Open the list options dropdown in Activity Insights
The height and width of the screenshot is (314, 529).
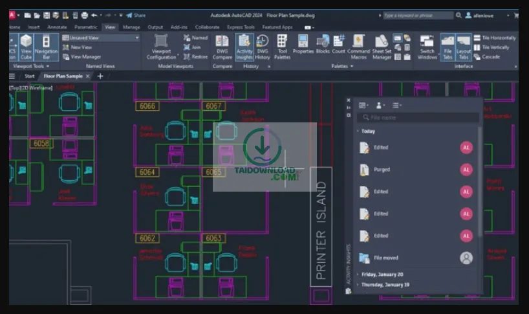(x=397, y=106)
